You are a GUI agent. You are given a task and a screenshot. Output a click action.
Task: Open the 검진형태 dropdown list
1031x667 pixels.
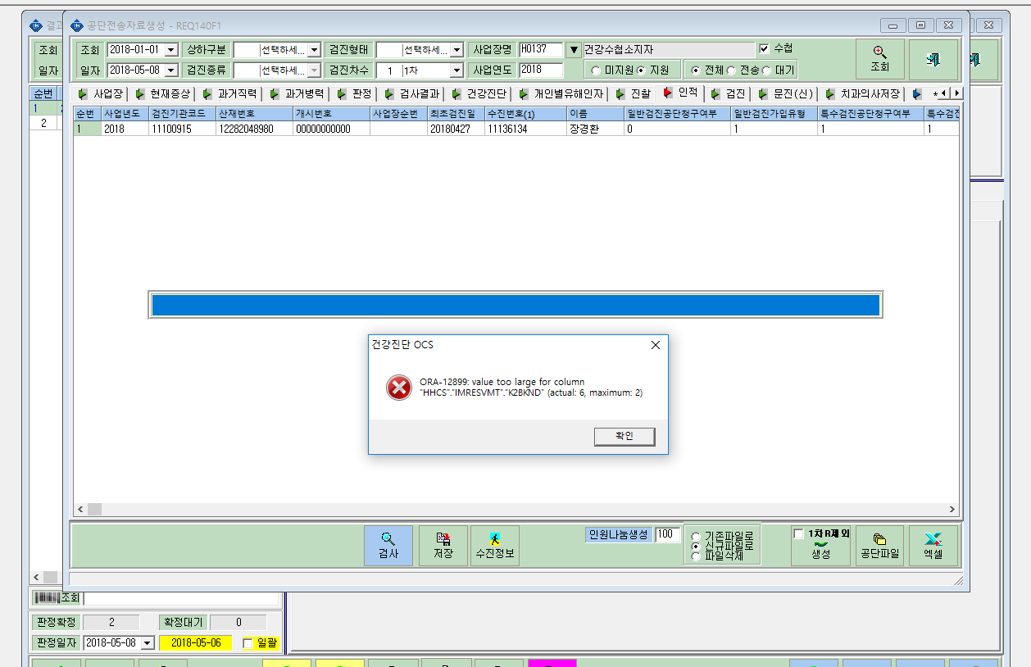[x=457, y=50]
